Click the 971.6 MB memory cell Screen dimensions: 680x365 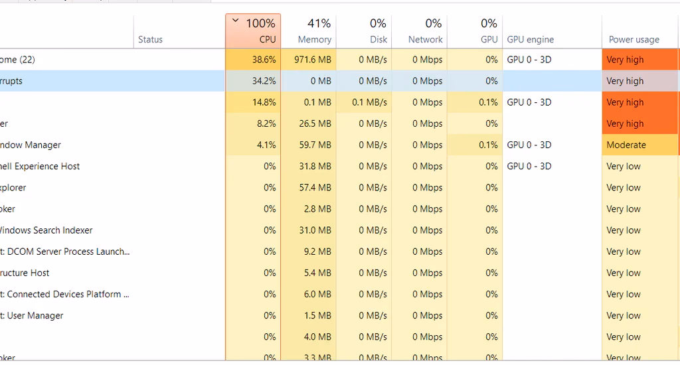[308, 59]
